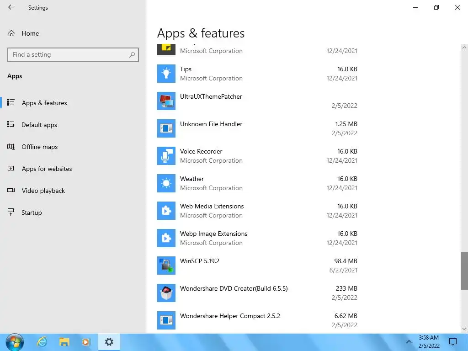
Task: Click the Webp Image Extensions icon
Action: 166,238
